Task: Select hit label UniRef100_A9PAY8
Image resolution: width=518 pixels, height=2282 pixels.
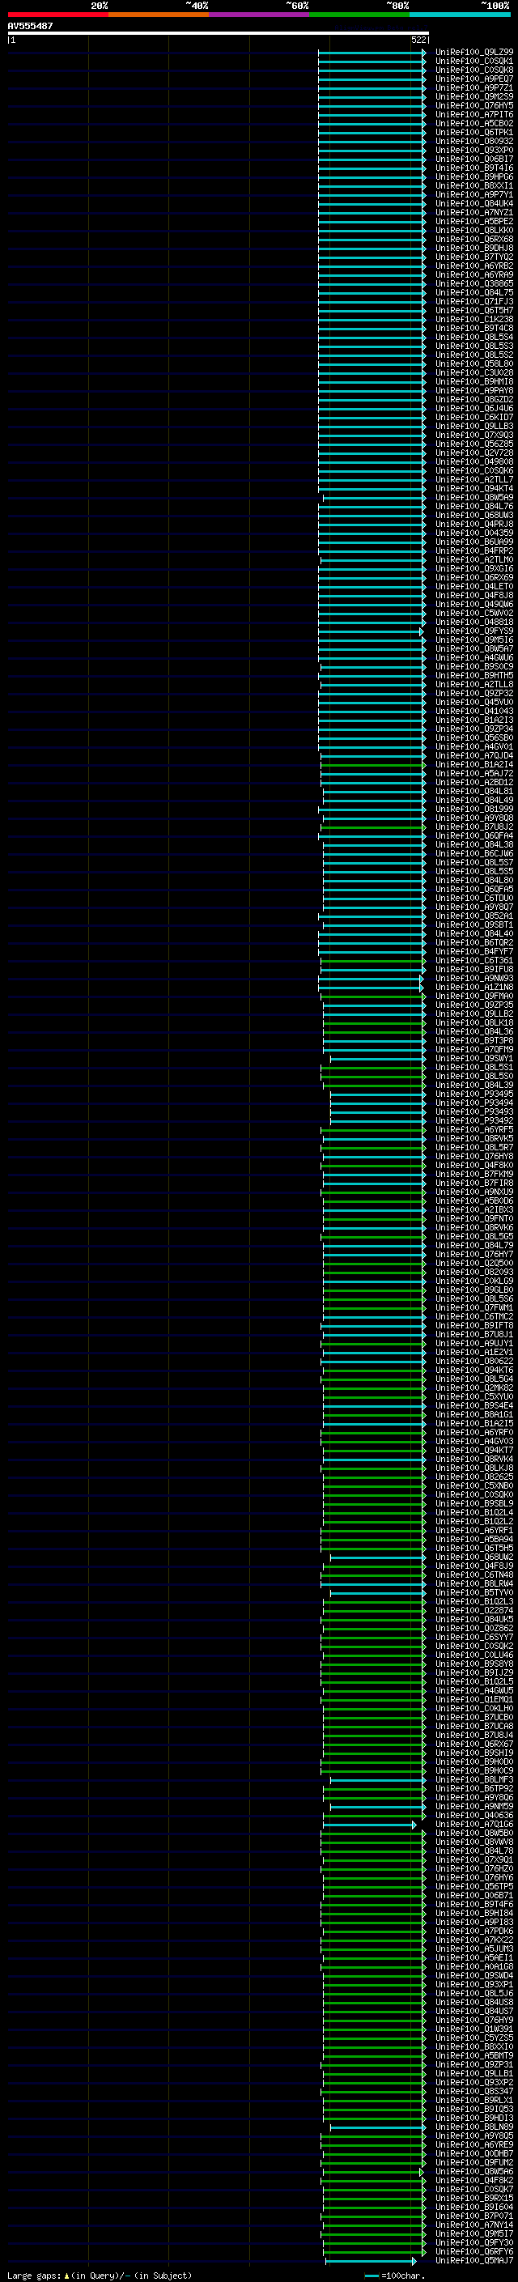Action: 474,391
